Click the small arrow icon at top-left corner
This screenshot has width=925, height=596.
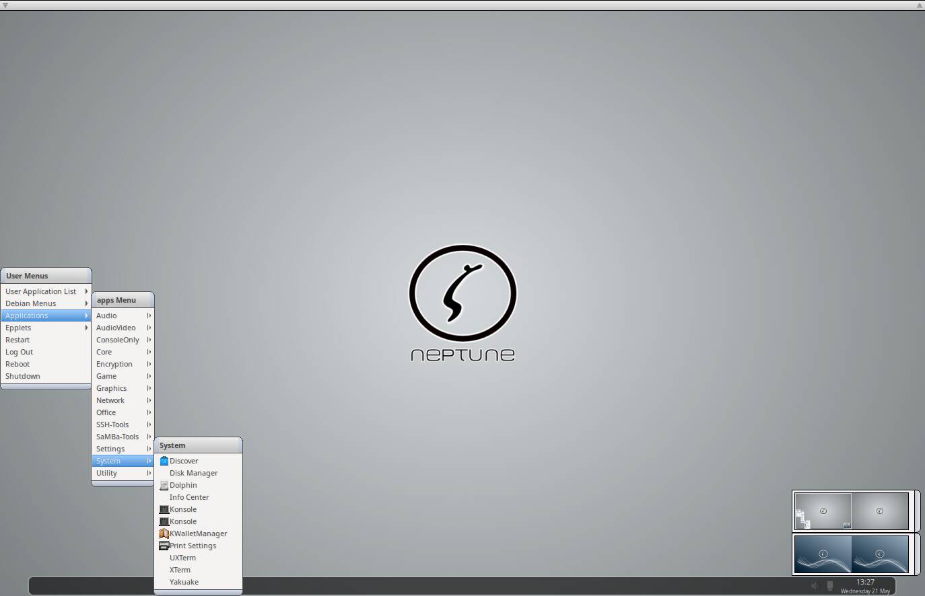[x=5, y=5]
